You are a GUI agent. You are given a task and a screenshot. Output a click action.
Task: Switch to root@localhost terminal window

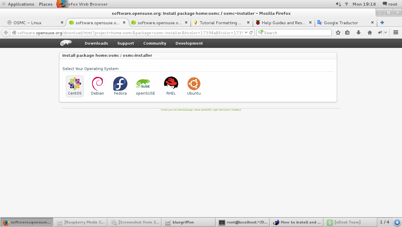click(x=243, y=222)
